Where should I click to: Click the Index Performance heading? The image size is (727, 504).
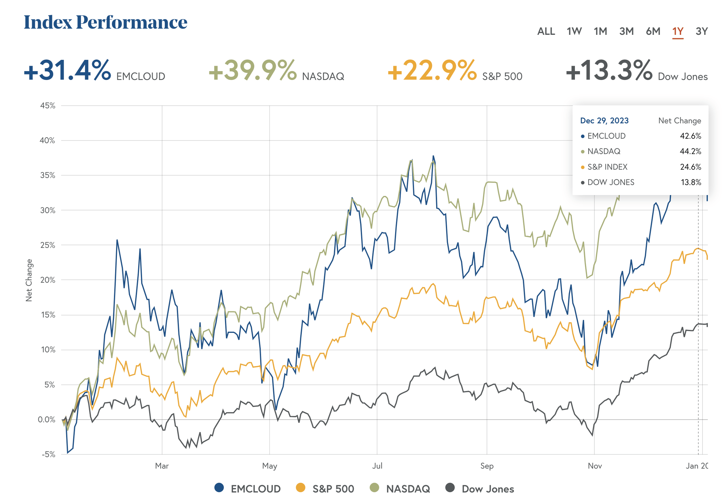tap(105, 22)
